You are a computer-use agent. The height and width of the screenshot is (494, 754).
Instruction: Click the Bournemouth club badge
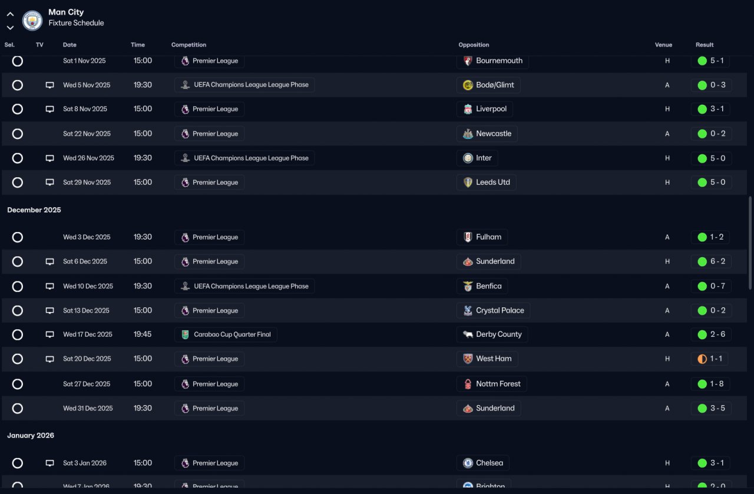tap(468, 61)
